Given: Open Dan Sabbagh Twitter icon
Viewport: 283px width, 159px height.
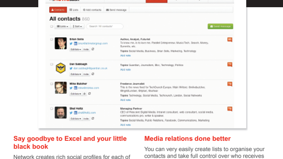Looking at the screenshot, I should tap(71, 68).
